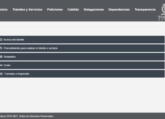Click the money icon beside Costo
The width and height of the screenshot is (165, 119).
pos(1,65)
